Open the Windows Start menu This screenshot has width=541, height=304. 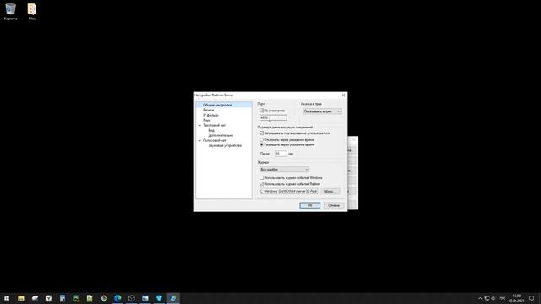coord(7,298)
